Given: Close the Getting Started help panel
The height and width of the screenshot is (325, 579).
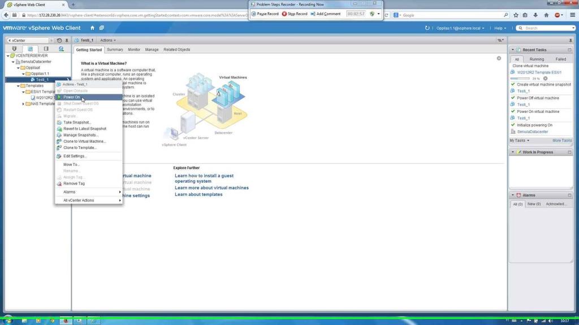Looking at the screenshot, I should 499,58.
